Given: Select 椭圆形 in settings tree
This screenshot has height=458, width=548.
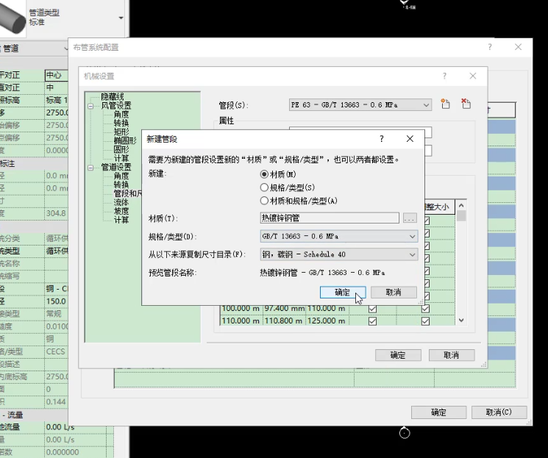Looking at the screenshot, I should pyautogui.click(x=125, y=140).
